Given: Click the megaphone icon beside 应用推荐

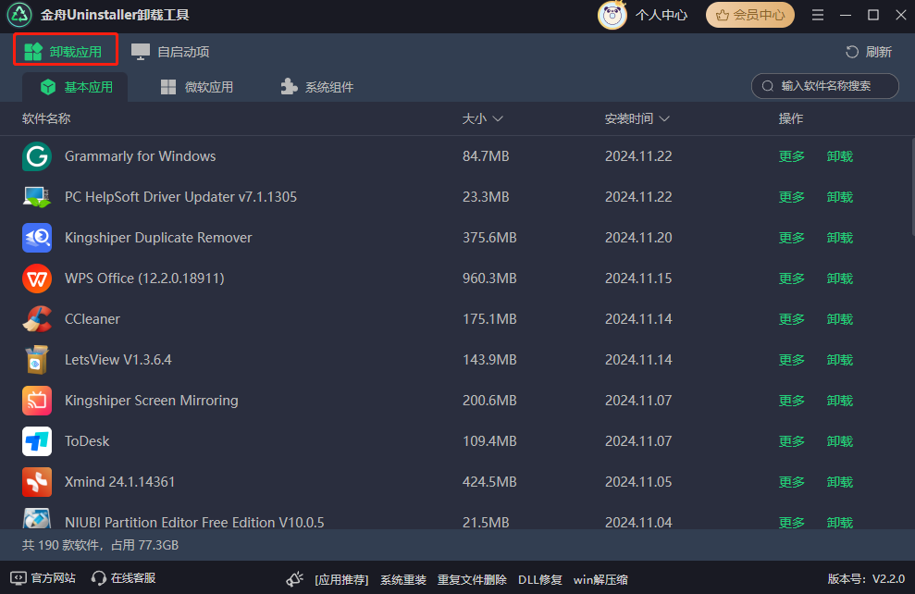Looking at the screenshot, I should (295, 579).
